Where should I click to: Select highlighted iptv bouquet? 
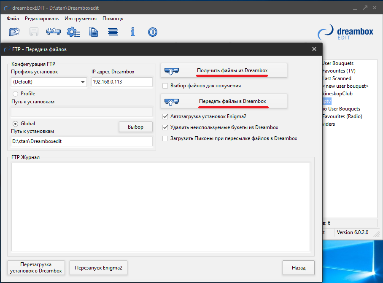pos(327,101)
